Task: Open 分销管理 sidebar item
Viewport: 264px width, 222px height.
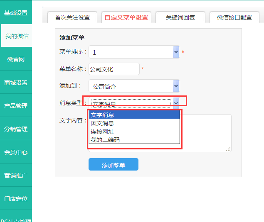Action: [16, 129]
